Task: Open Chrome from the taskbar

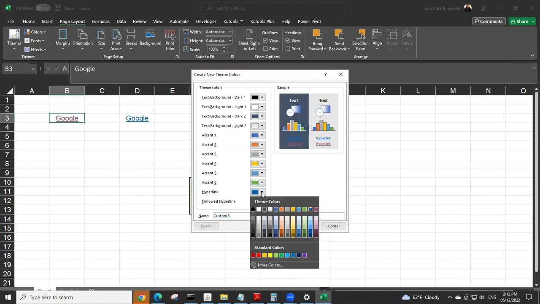Action: 141,297
